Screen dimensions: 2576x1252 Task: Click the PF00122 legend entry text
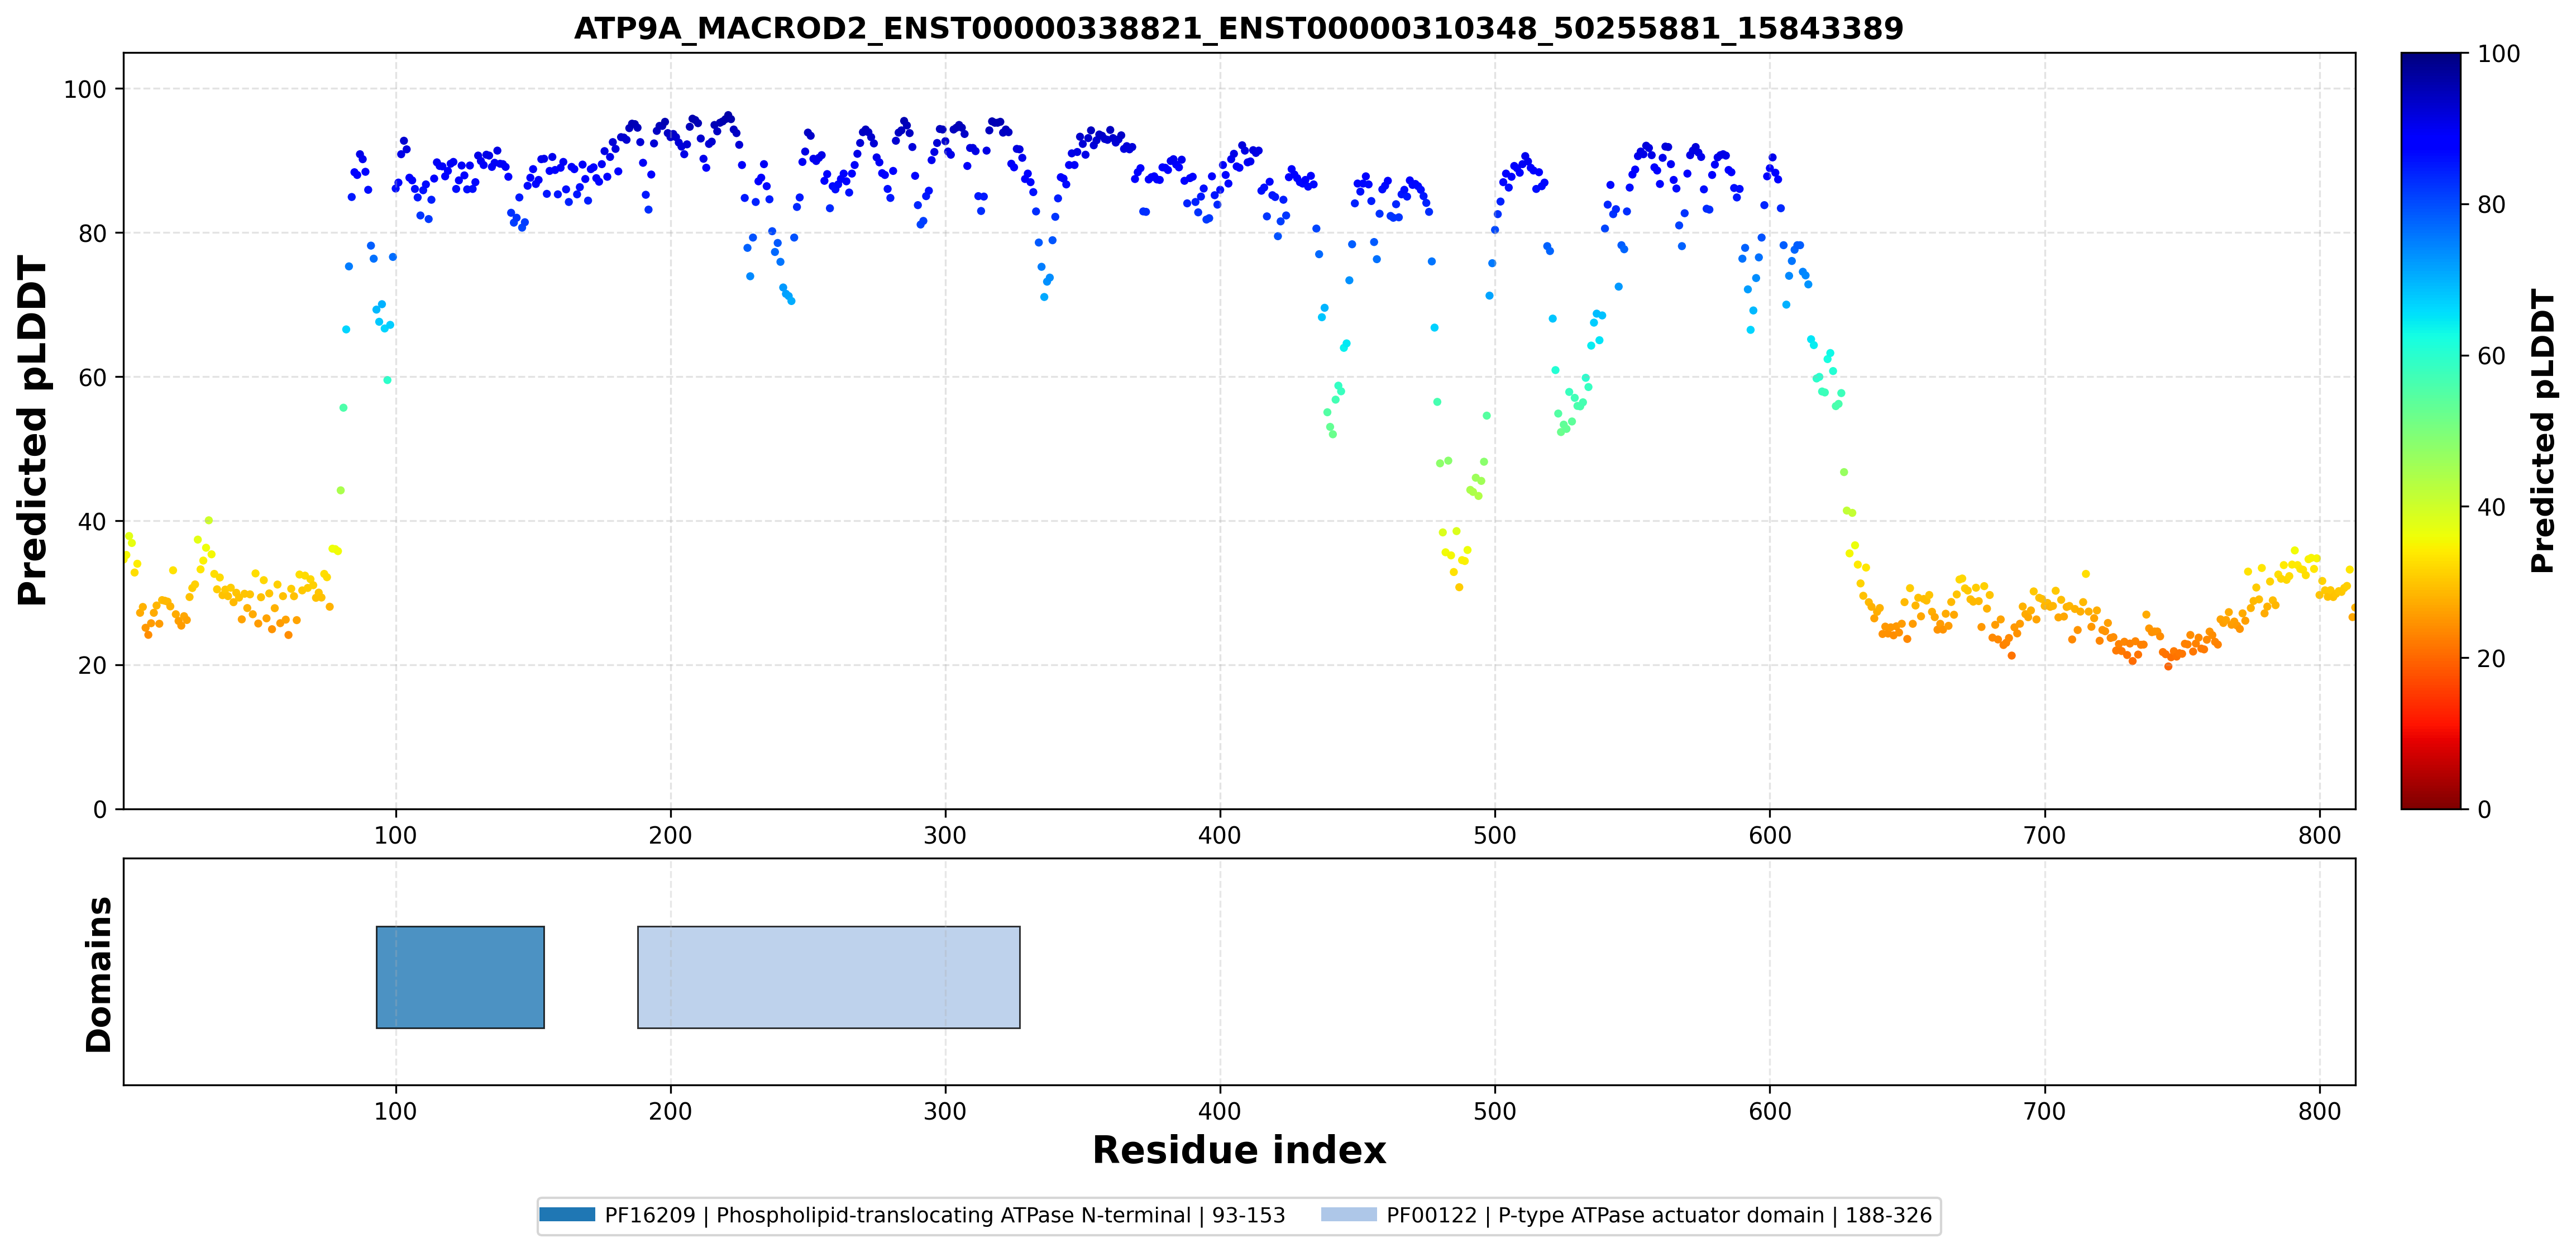1659,1215
